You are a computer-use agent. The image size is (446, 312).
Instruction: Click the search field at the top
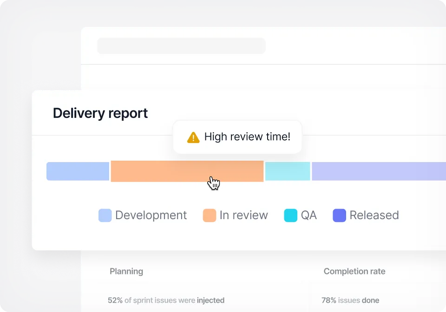(181, 45)
